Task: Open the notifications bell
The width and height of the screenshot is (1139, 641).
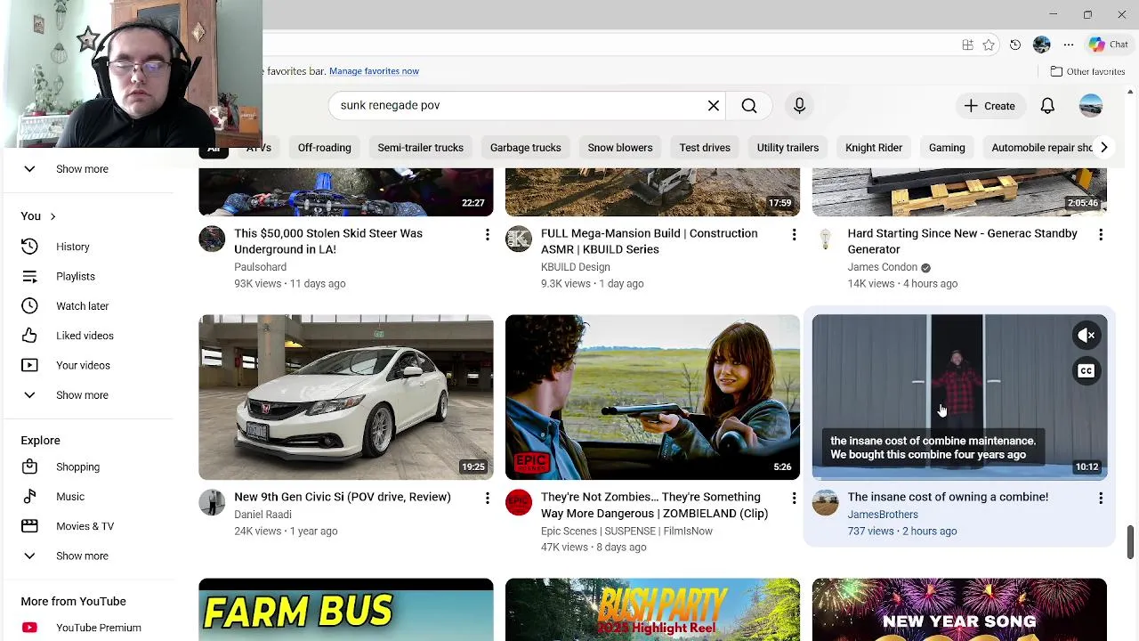Action: [x=1047, y=106]
